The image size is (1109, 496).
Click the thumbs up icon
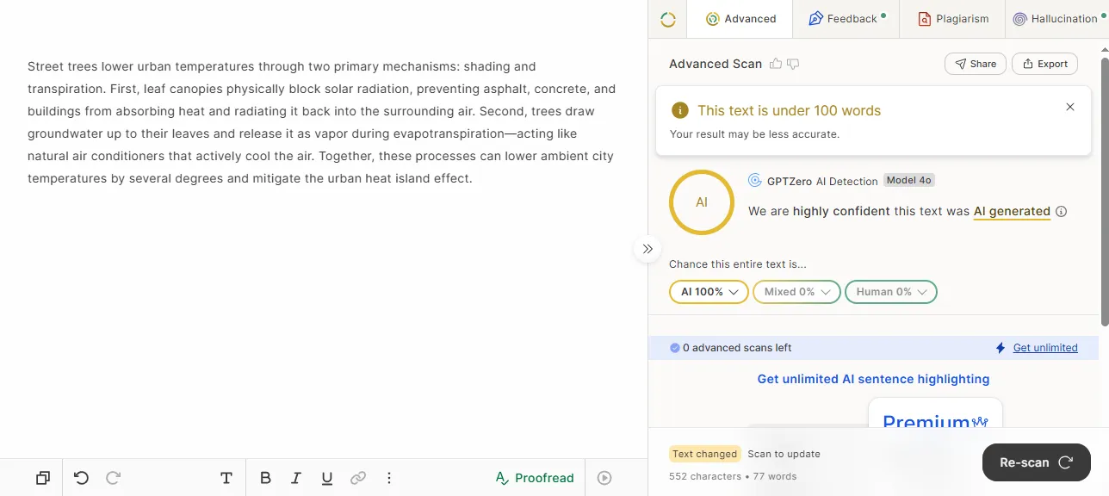tap(776, 64)
